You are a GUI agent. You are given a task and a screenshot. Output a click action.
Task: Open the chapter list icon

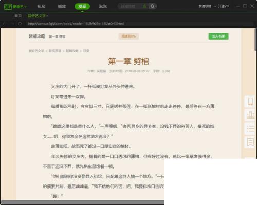click(x=250, y=129)
